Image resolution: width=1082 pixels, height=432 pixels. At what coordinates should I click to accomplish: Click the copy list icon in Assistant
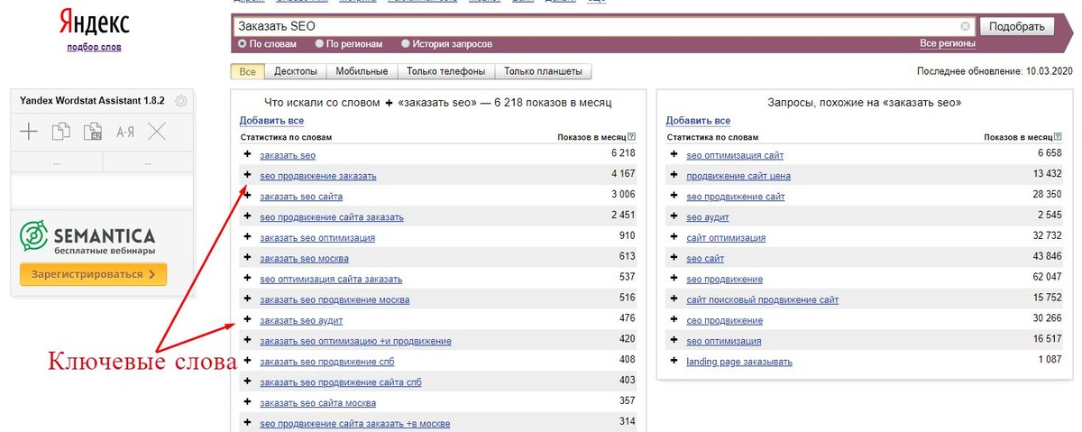point(60,133)
